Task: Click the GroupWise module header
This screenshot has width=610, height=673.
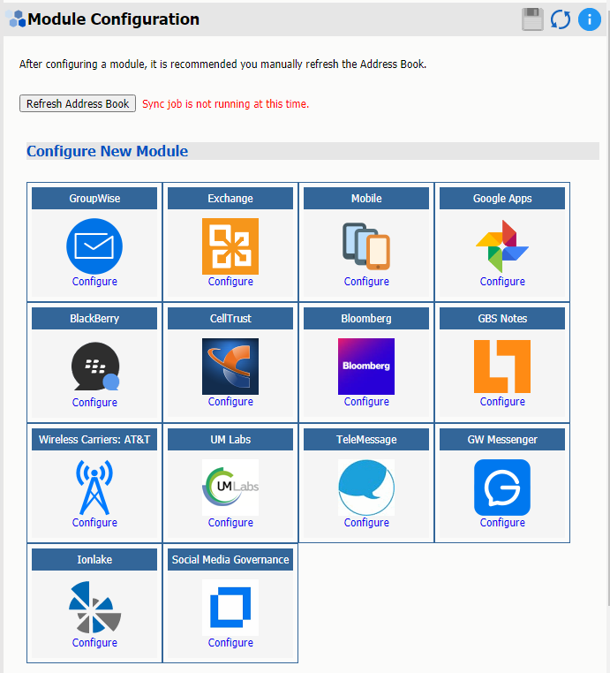Action: click(x=94, y=199)
